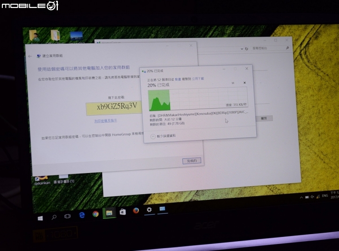Open File Explorer from the taskbar

[x=109, y=213]
